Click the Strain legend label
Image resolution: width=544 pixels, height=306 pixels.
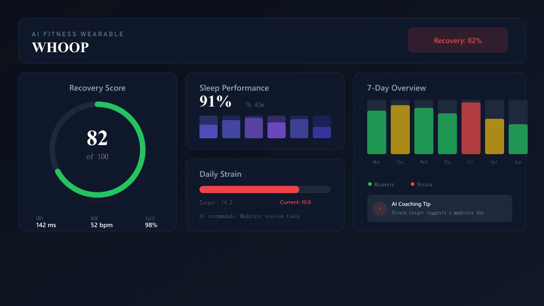pos(424,185)
